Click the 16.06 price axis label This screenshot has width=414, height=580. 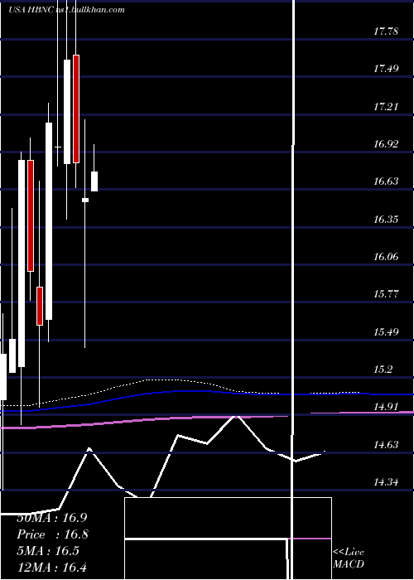click(x=386, y=256)
